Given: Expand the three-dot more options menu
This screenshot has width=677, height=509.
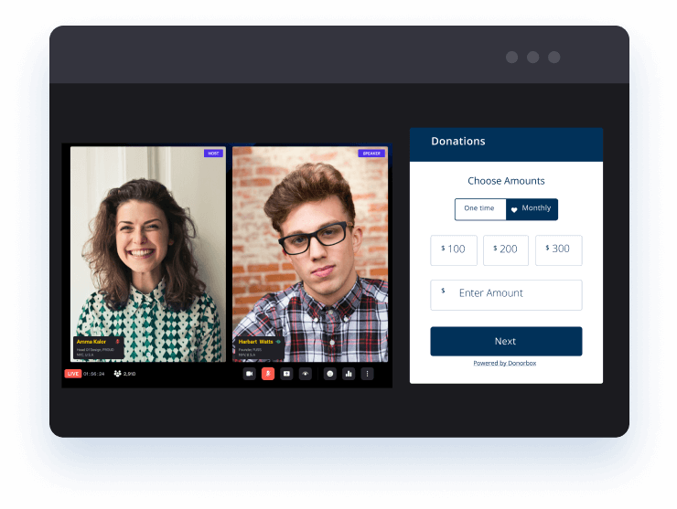Looking at the screenshot, I should pos(368,374).
